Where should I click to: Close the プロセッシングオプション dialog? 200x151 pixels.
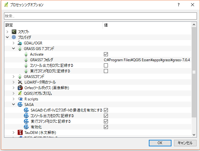tap(193, 5)
